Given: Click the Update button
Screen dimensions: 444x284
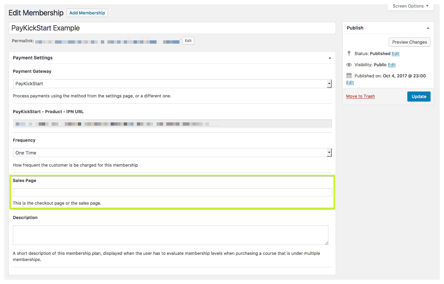Looking at the screenshot, I should (419, 96).
